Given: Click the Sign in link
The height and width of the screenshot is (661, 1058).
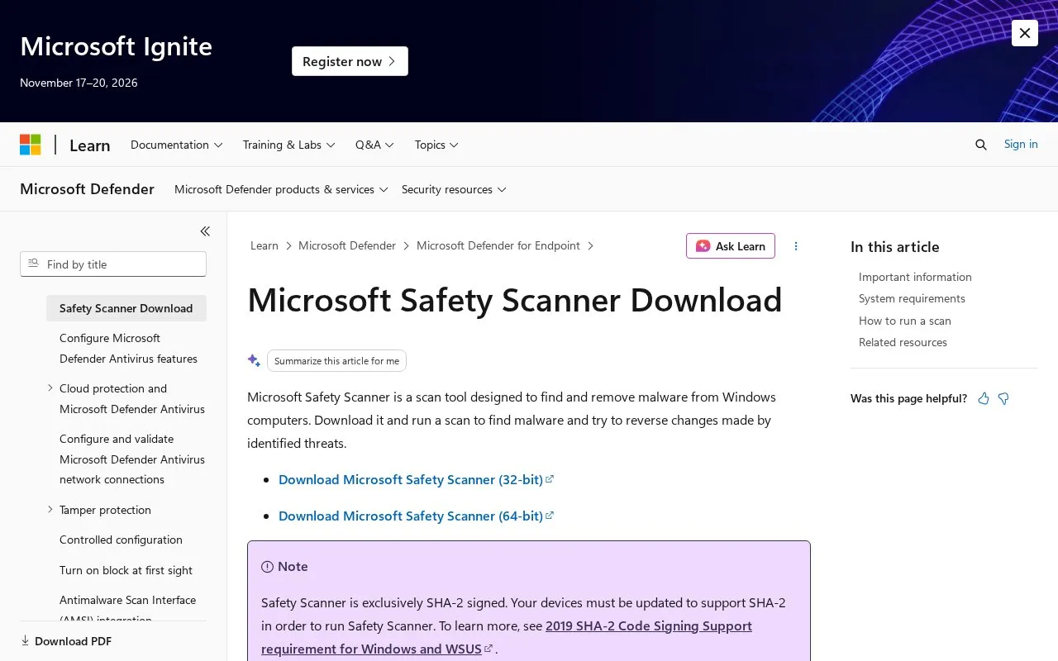Looking at the screenshot, I should coord(1021,144).
